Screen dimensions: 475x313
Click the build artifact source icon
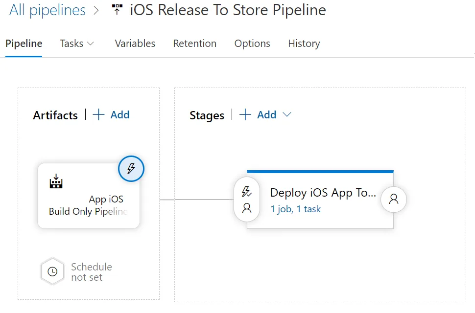point(56,181)
